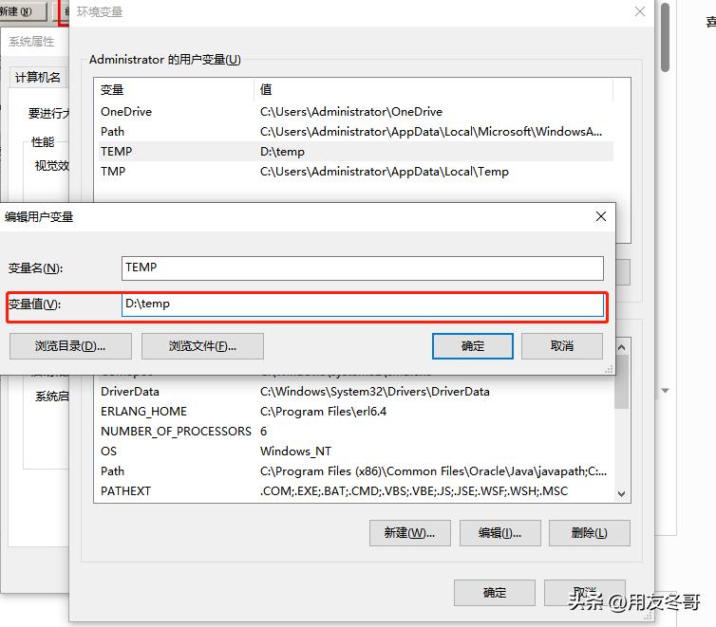Close the 环境变量 window
The width and height of the screenshot is (716, 627).
pos(640,11)
